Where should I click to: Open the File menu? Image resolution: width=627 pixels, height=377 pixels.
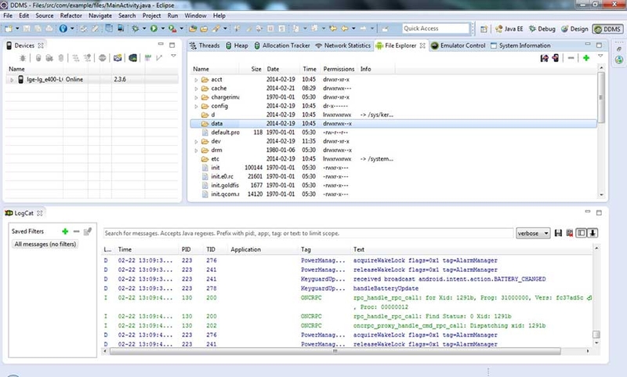[x=8, y=16]
